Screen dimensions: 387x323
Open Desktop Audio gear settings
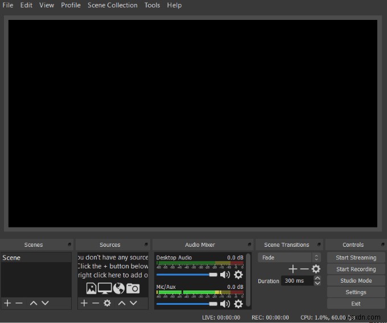click(x=238, y=275)
